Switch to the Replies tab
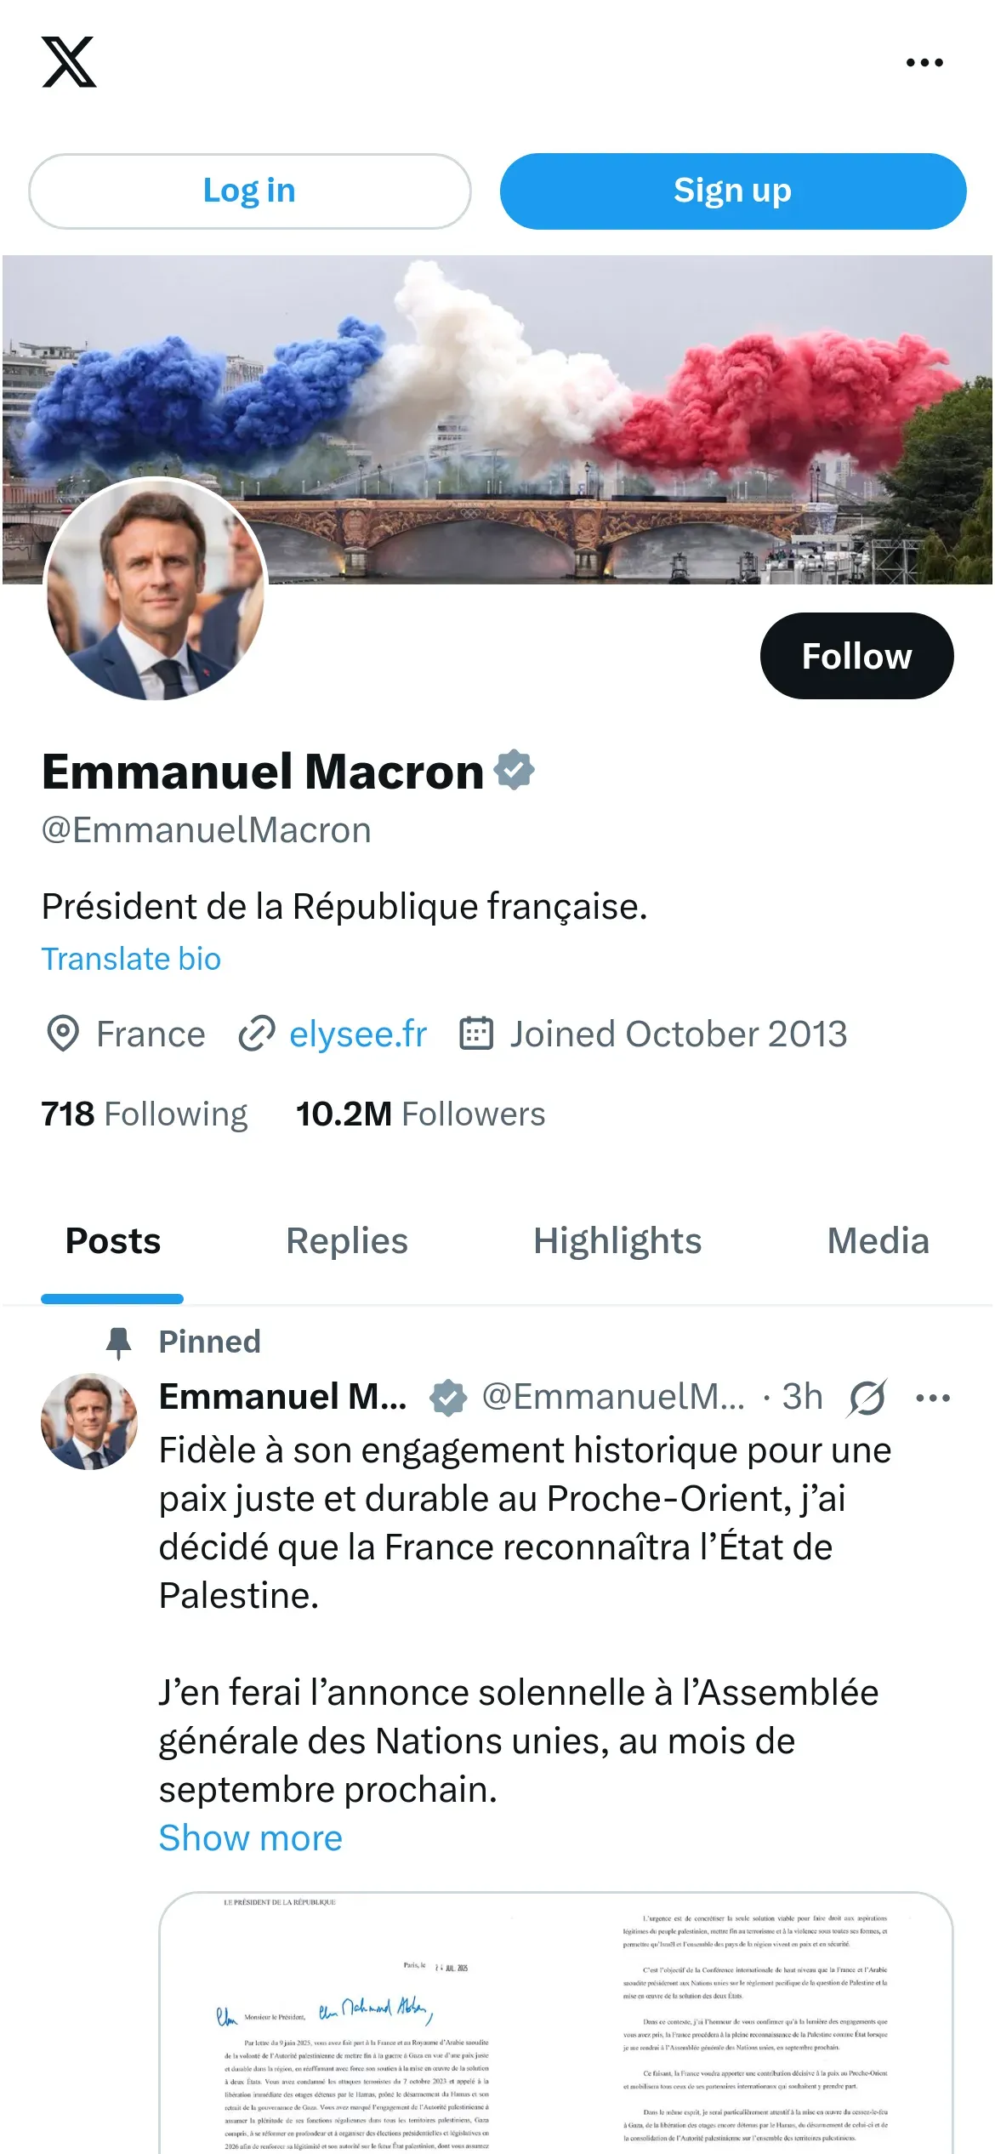Image resolution: width=995 pixels, height=2154 pixels. [x=347, y=1240]
